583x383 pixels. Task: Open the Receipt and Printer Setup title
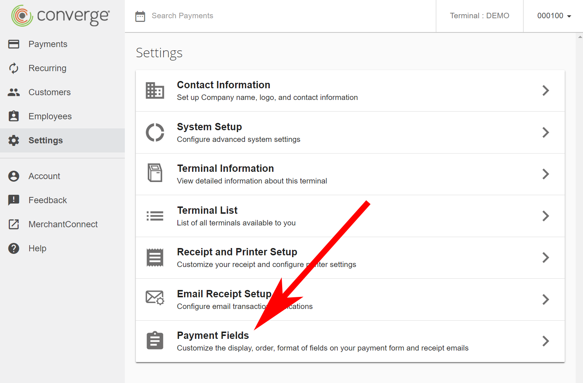tap(237, 252)
